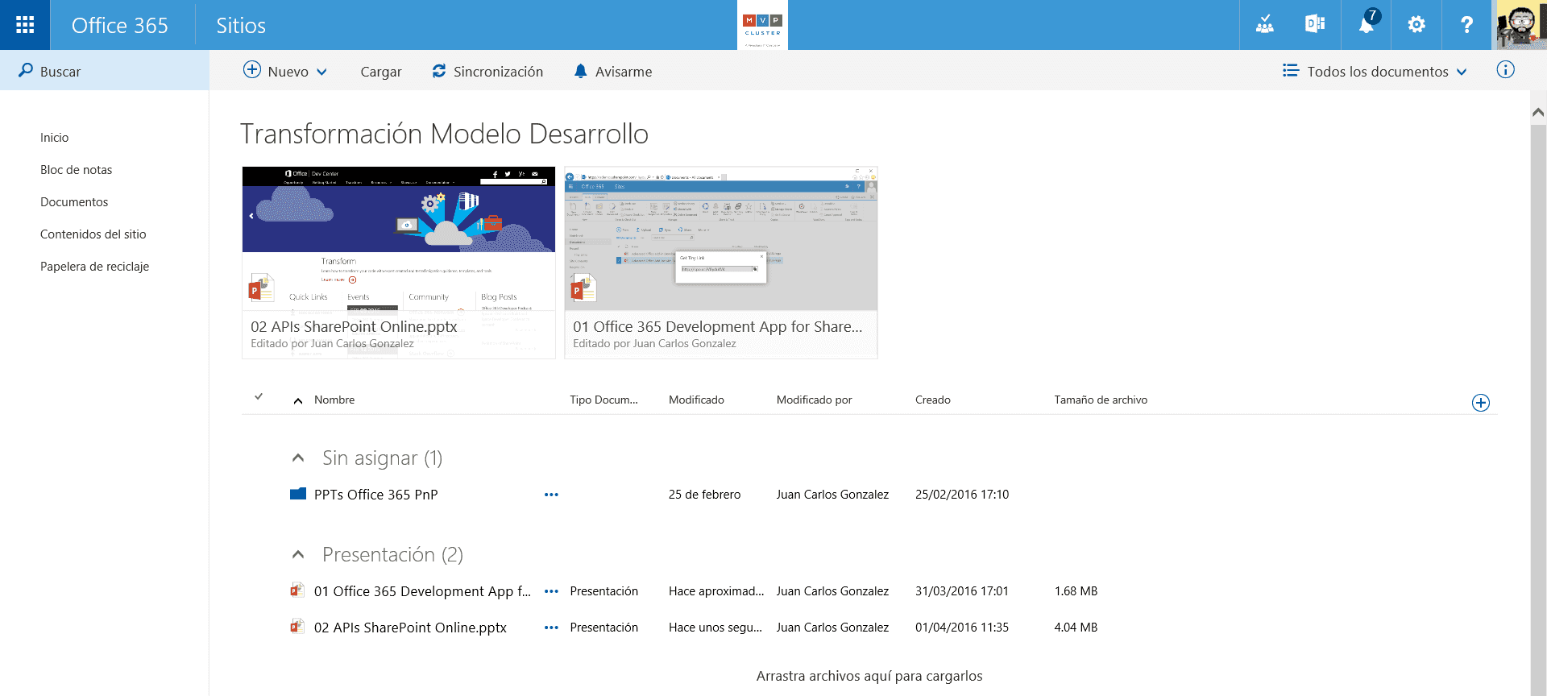
Task: Sort by the Nombre column header
Action: pyautogui.click(x=334, y=400)
